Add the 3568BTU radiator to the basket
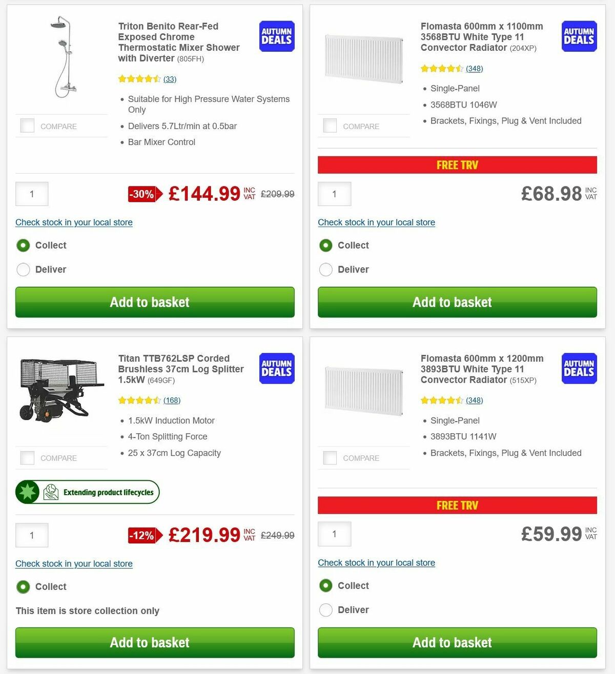The image size is (615, 674). (457, 302)
